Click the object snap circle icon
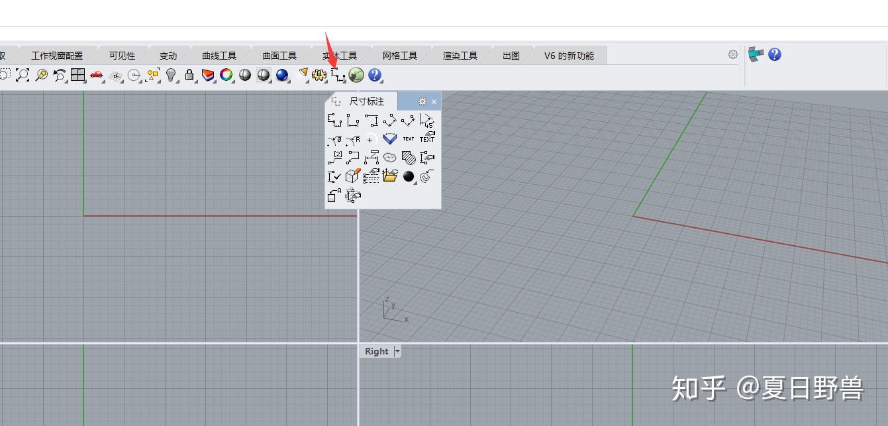 click(x=134, y=75)
